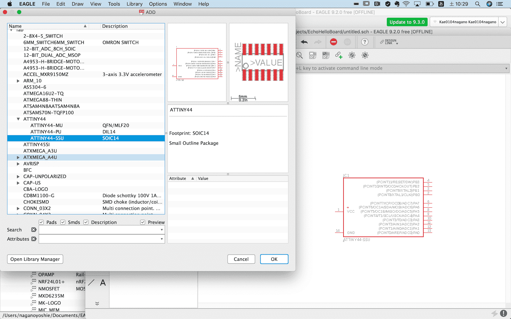The height and width of the screenshot is (319, 511).
Task: Open the File menu
Action: click(46, 4)
